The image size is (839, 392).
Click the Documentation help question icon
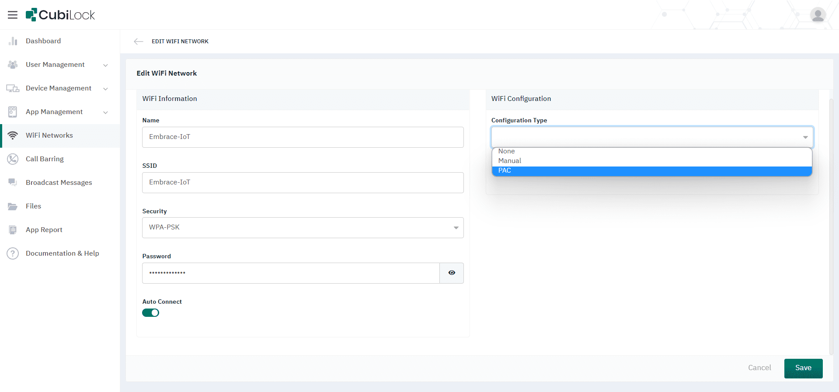[13, 253]
